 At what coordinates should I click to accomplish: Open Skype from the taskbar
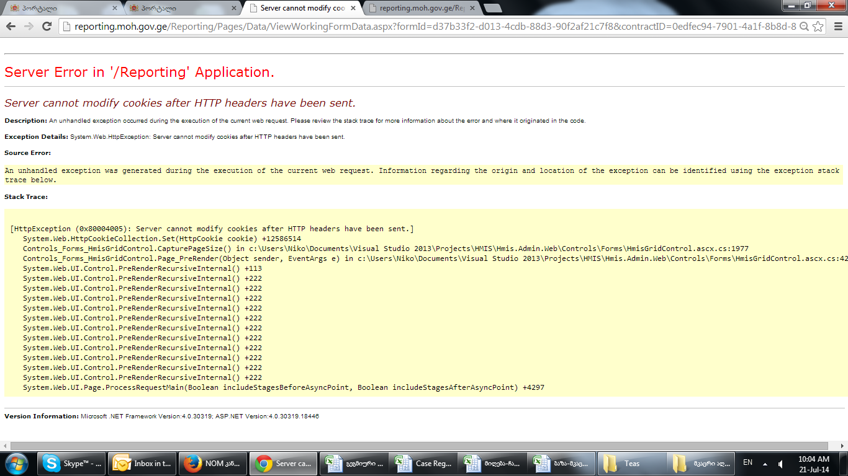pyautogui.click(x=72, y=464)
